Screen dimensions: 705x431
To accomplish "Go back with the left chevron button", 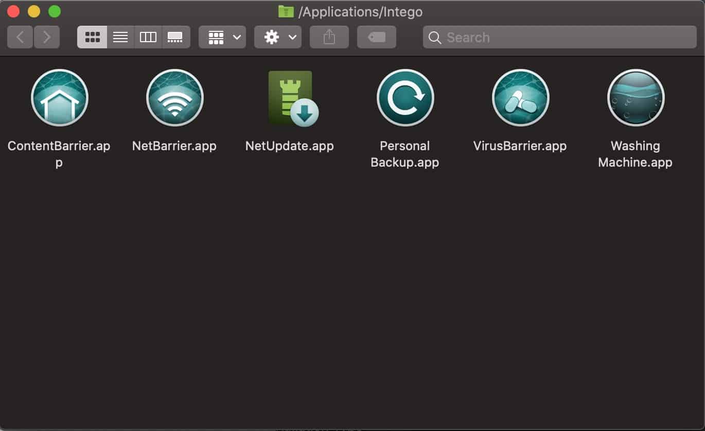I will [x=20, y=37].
